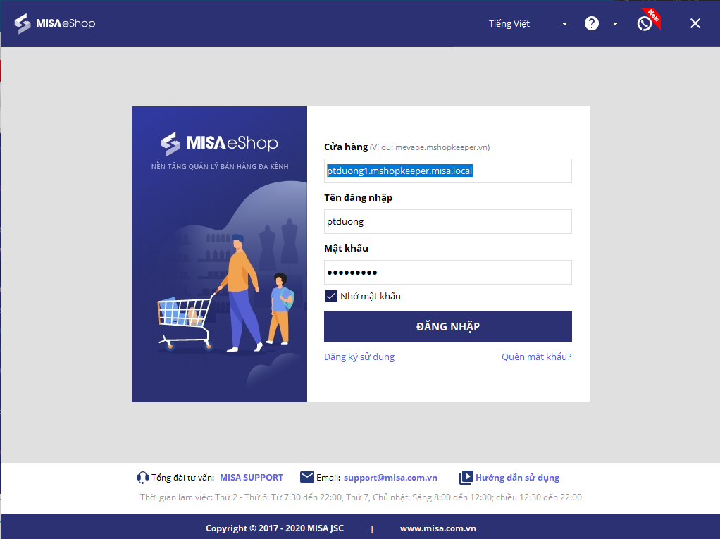The image size is (720, 539).
Task: Open the Quên mật khẩu? link
Action: (x=536, y=357)
